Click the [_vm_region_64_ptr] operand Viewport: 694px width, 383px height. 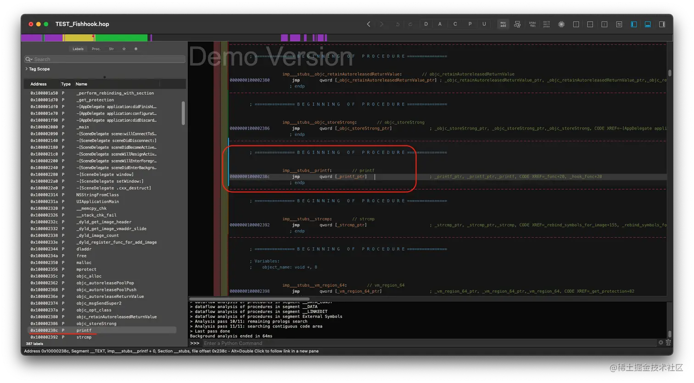coord(358,291)
